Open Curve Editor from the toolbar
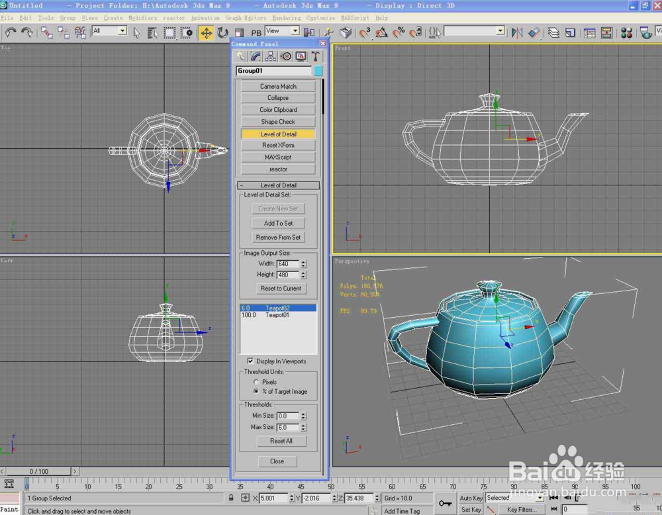Screen dimensions: 662x515 589,32
